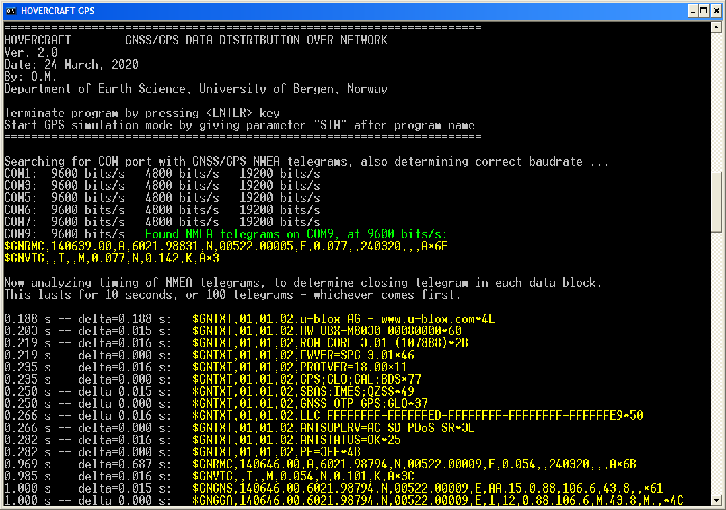Image resolution: width=726 pixels, height=510 pixels.
Task: Click the 'Department of Earth Science' header line
Action: pos(195,89)
